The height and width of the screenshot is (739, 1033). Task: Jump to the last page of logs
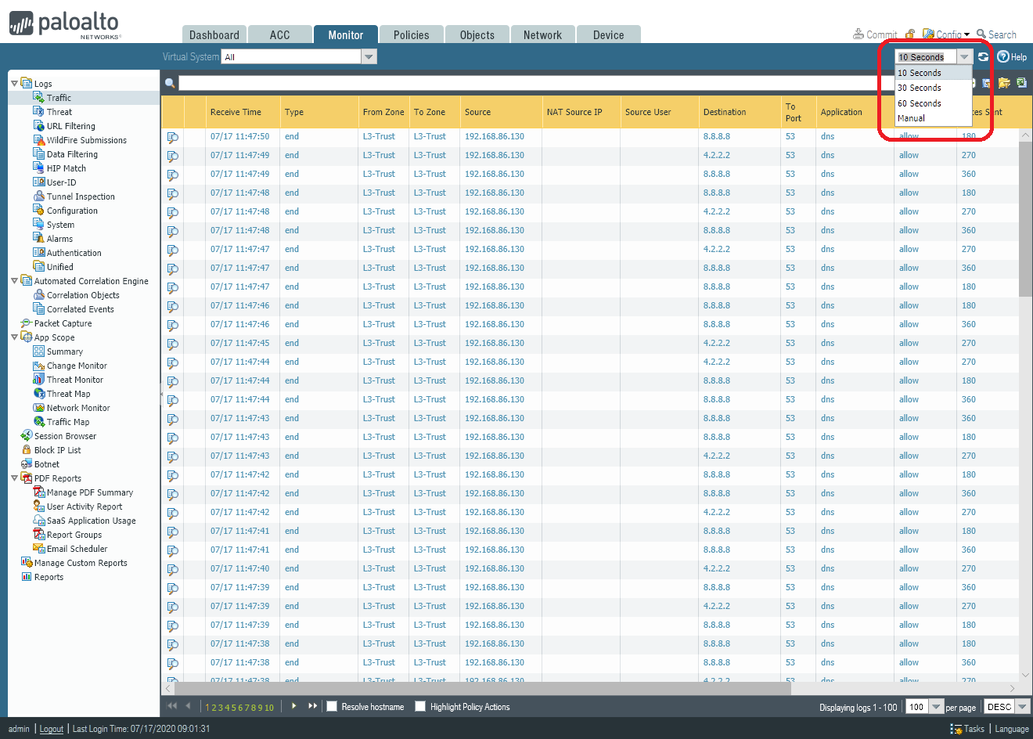[x=312, y=706]
